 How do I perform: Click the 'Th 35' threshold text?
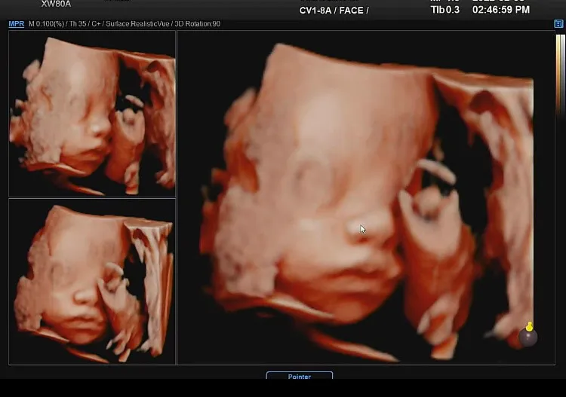tap(78, 24)
